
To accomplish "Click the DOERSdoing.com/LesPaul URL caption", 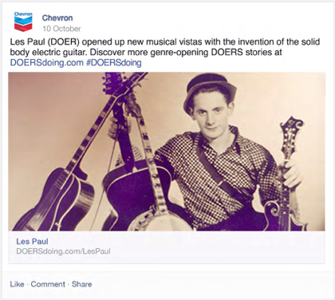I will (x=63, y=251).
